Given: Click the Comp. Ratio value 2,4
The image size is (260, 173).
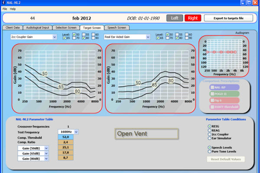Looking at the screenshot, I should coord(65,142).
